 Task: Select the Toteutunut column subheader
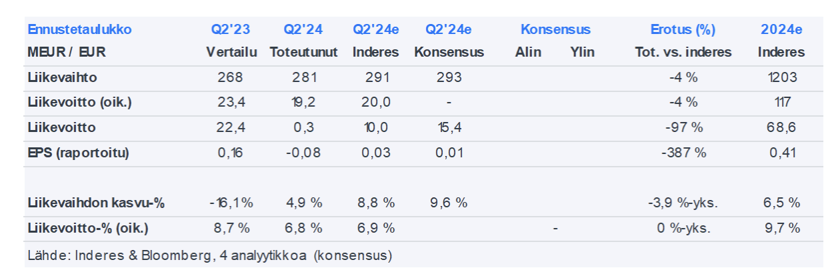[303, 52]
